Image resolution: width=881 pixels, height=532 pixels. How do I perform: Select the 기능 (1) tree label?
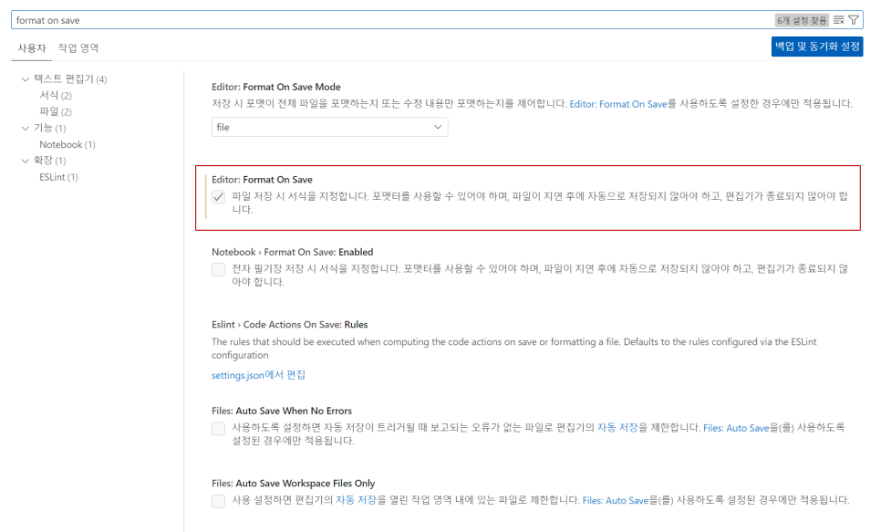point(49,129)
